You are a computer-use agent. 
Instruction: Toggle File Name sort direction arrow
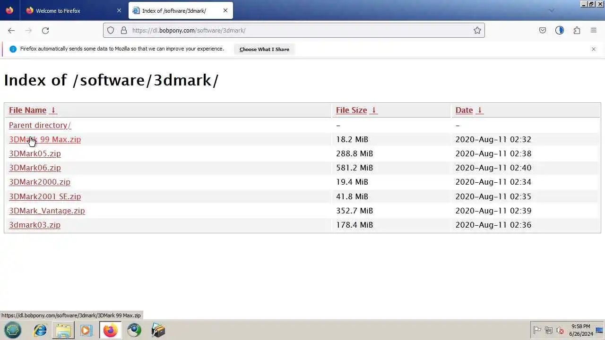[53, 110]
